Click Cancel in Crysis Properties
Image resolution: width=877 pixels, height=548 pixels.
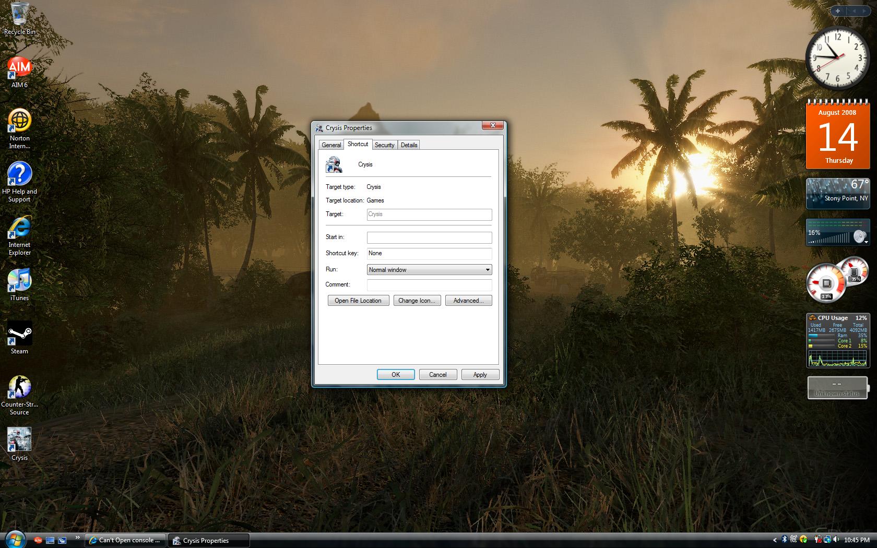(437, 375)
